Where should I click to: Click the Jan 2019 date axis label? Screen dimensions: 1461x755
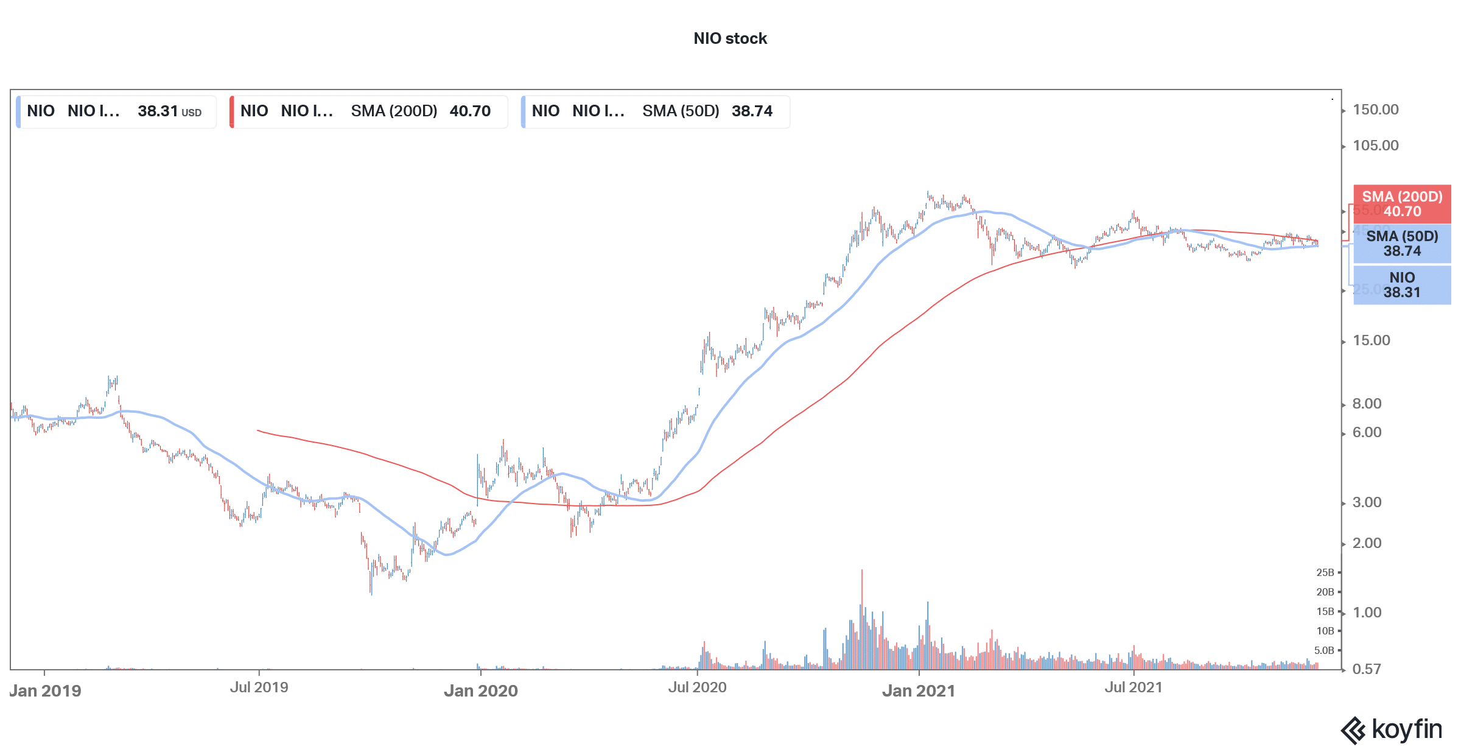(45, 690)
